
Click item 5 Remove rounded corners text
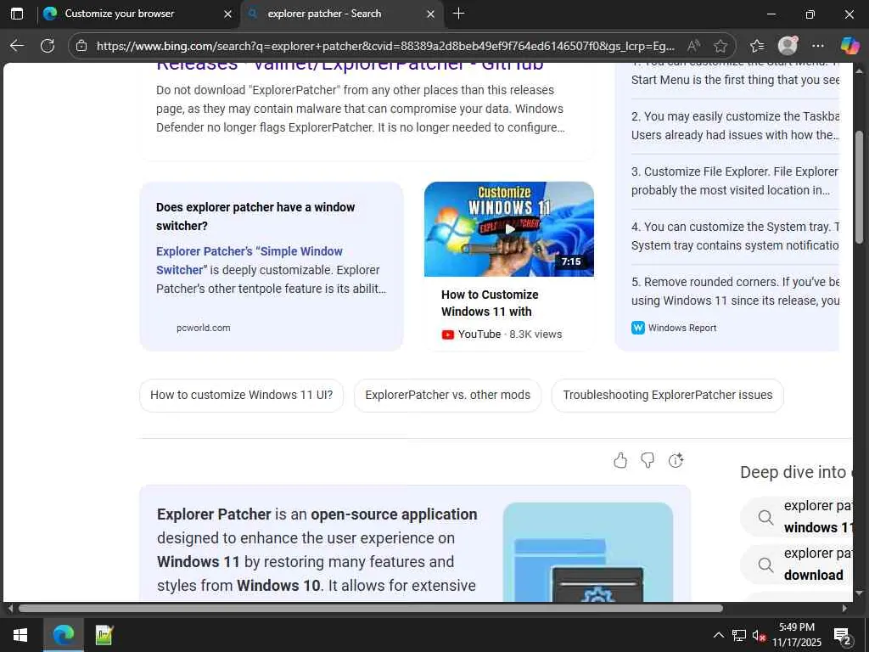(736, 291)
